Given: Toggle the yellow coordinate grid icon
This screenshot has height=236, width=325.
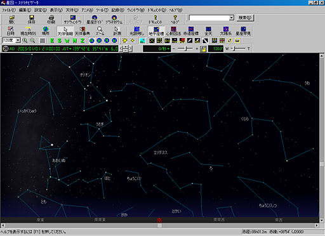Looking at the screenshot, I should tap(215, 41).
